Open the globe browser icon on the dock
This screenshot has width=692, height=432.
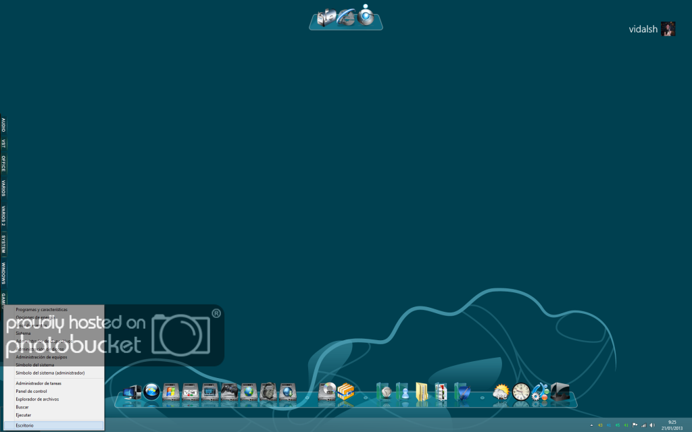point(248,391)
